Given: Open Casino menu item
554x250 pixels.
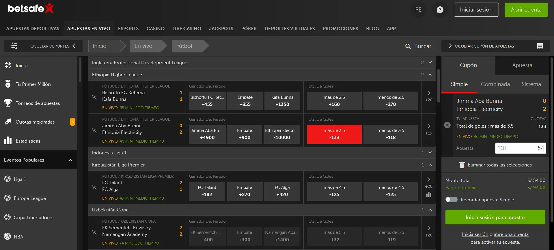Looking at the screenshot, I should click(x=155, y=29).
